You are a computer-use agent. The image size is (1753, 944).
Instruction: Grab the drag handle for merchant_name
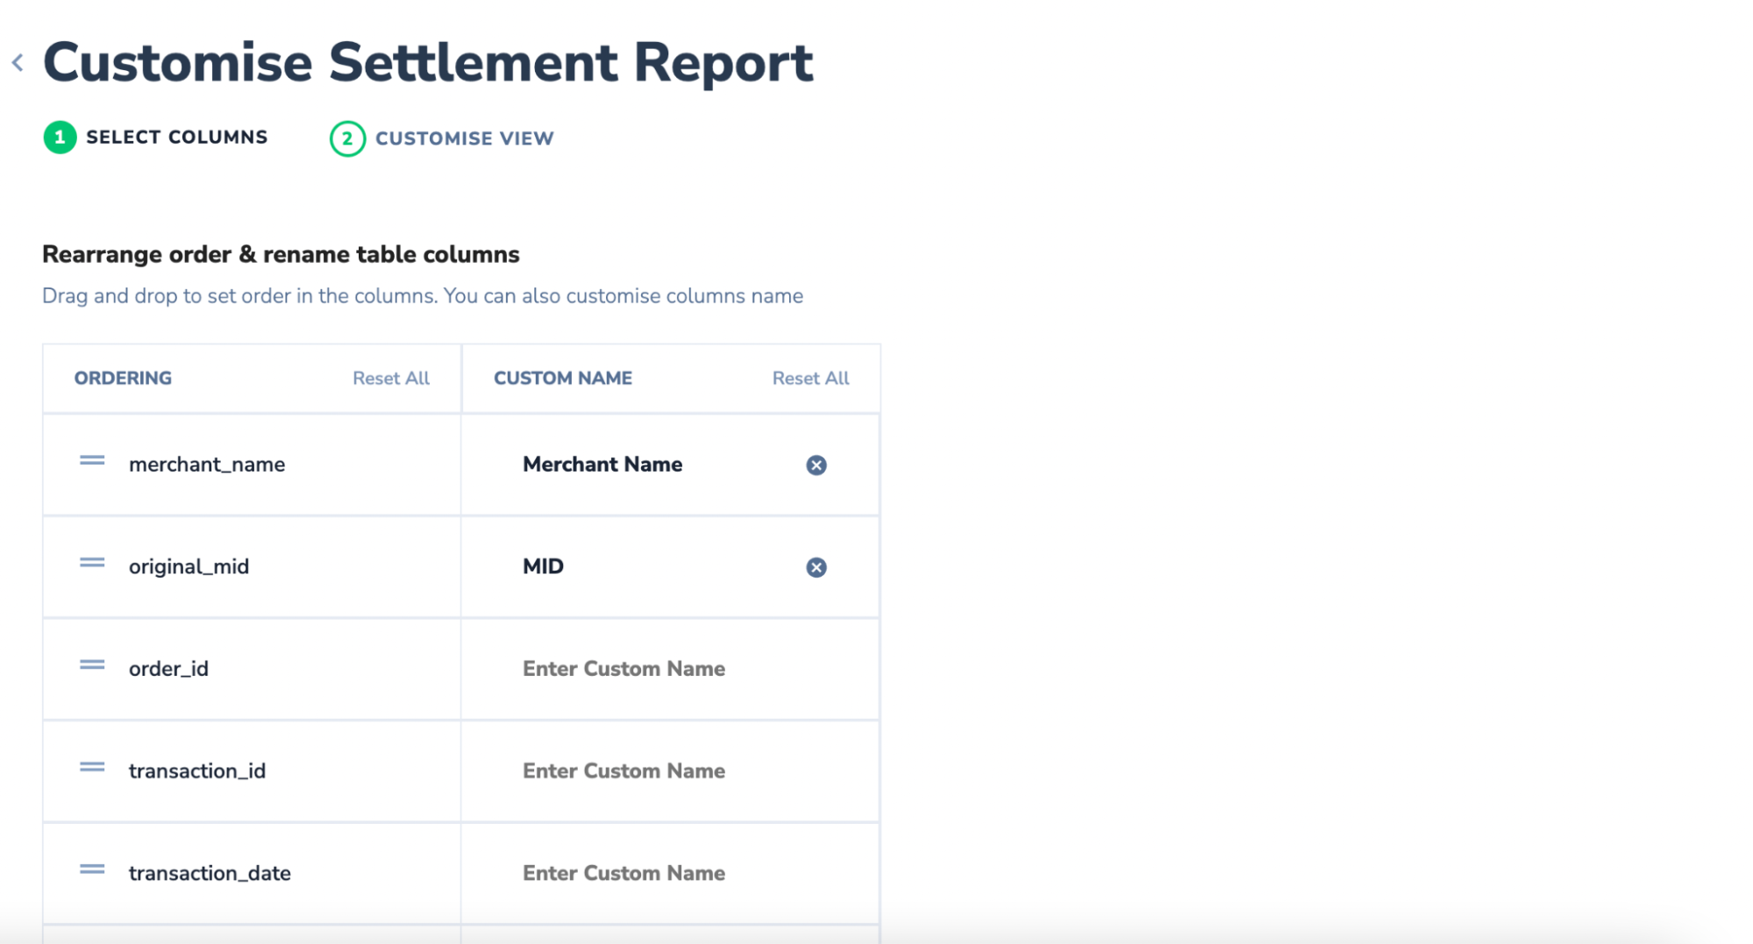(92, 461)
